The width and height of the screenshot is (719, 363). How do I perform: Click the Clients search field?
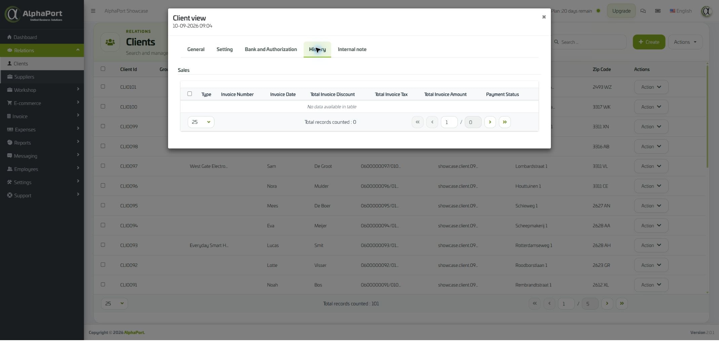[589, 42]
